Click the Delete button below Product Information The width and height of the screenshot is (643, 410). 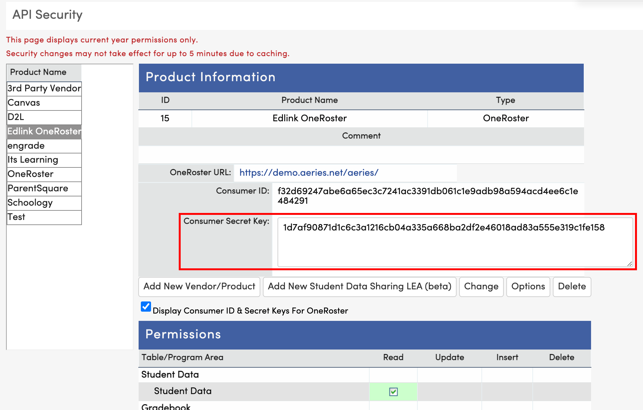(x=572, y=286)
